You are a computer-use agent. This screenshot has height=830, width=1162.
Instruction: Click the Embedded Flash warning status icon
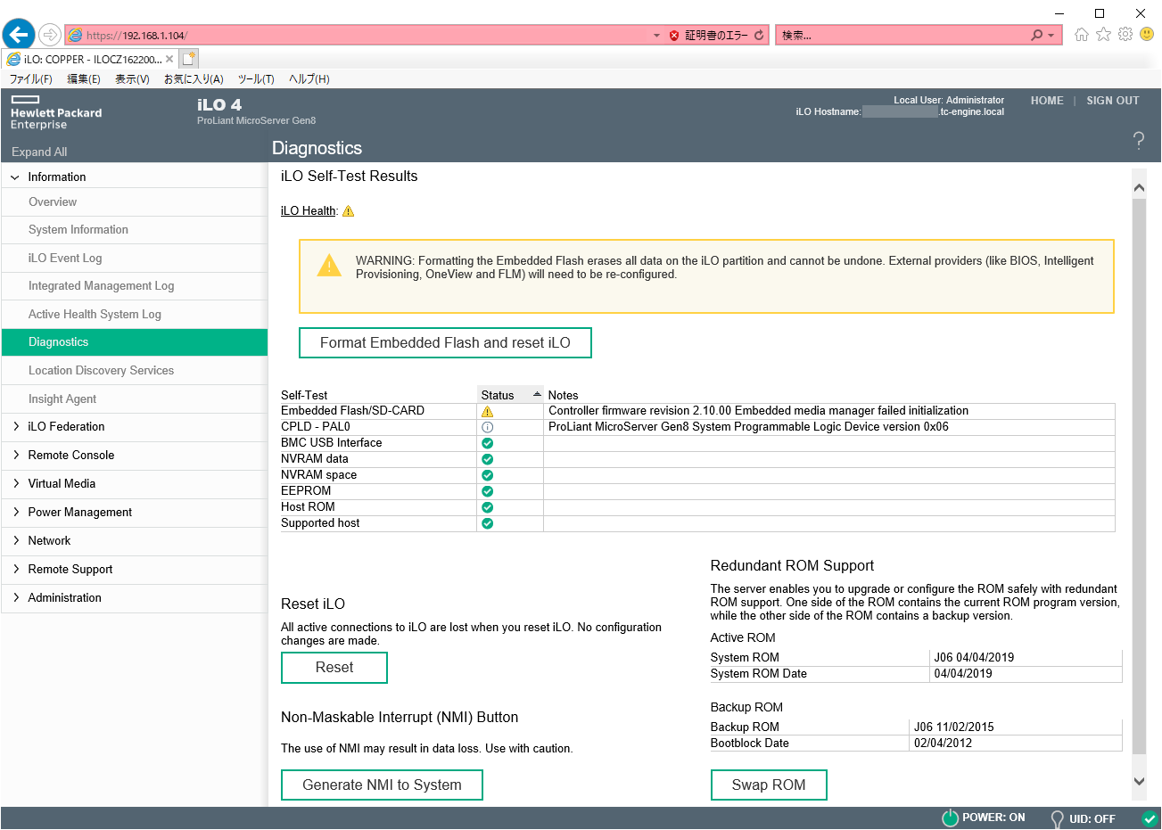(487, 411)
